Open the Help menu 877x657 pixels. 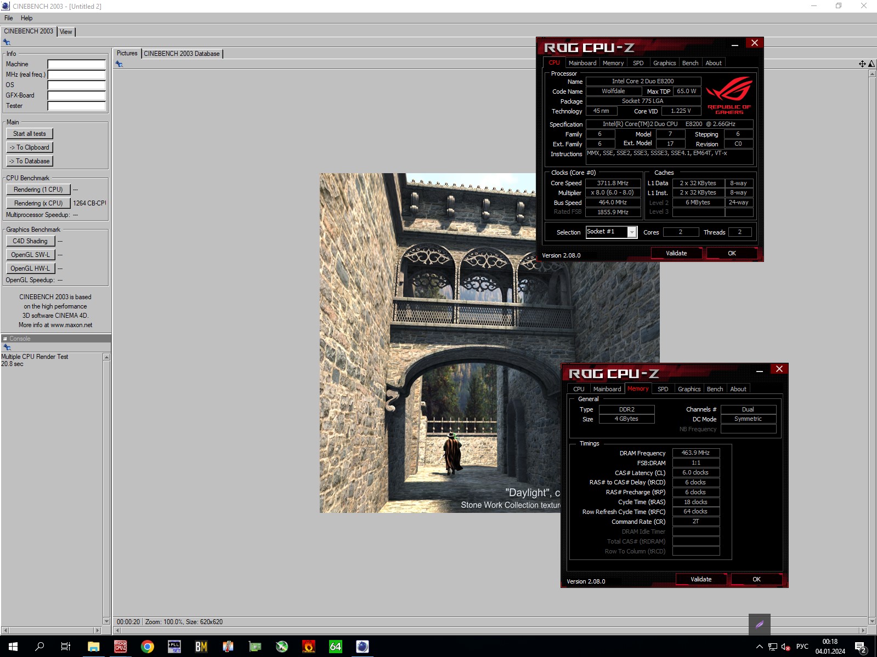point(26,18)
